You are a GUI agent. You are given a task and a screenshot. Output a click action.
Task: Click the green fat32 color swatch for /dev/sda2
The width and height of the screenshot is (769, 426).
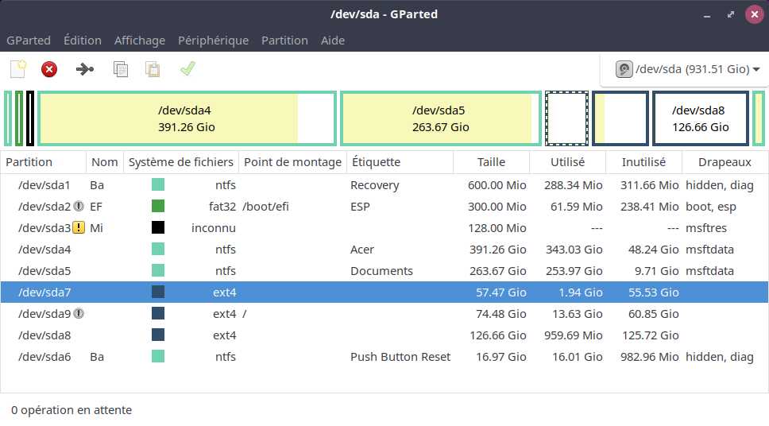(x=158, y=207)
